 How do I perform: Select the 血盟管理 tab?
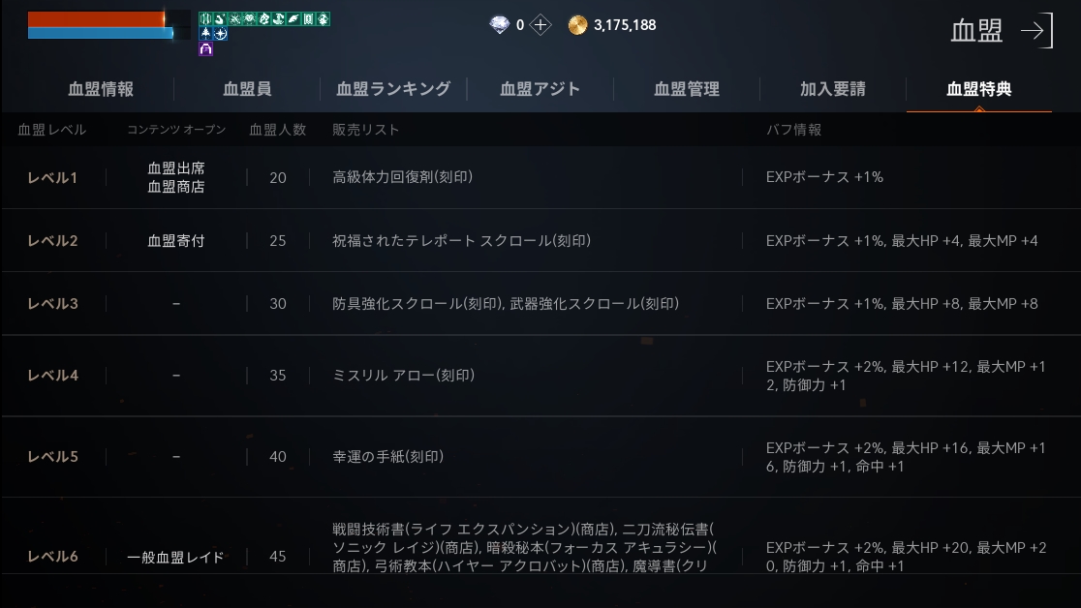pyautogui.click(x=687, y=89)
